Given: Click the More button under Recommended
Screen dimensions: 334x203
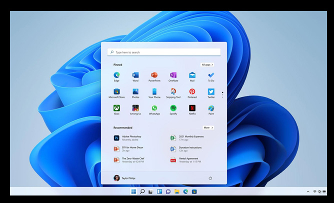Looking at the screenshot, I should 208,127.
